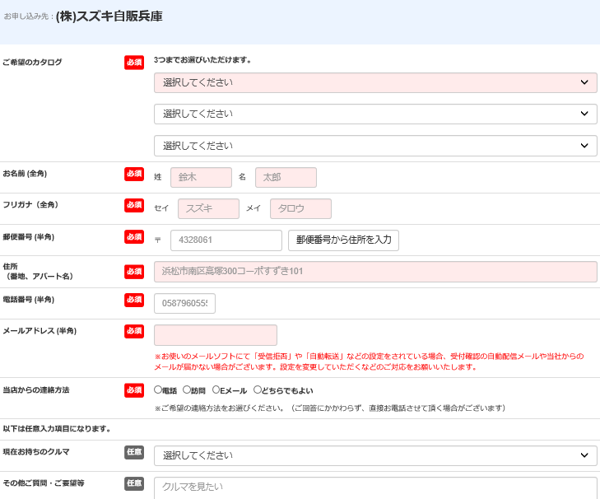Open the second catalog selection dropdown

point(375,114)
